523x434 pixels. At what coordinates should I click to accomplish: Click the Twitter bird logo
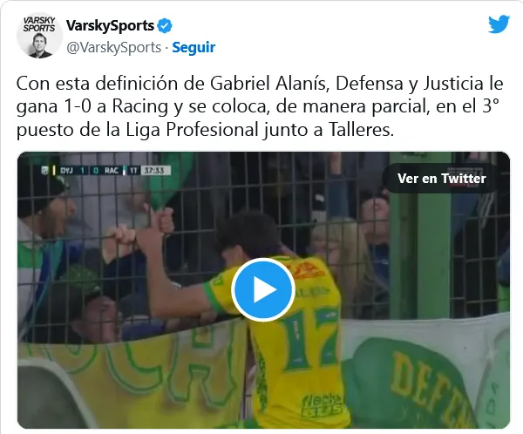point(499,24)
